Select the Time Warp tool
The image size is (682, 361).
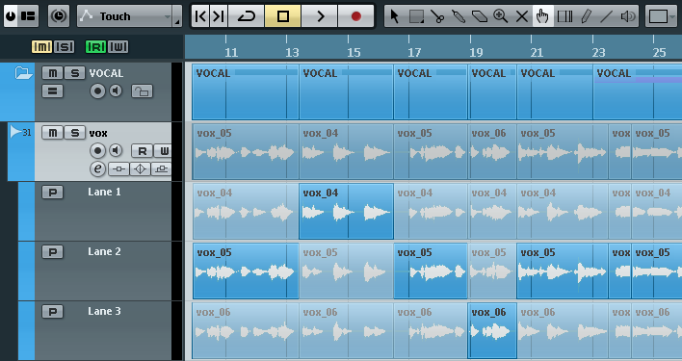coord(564,16)
